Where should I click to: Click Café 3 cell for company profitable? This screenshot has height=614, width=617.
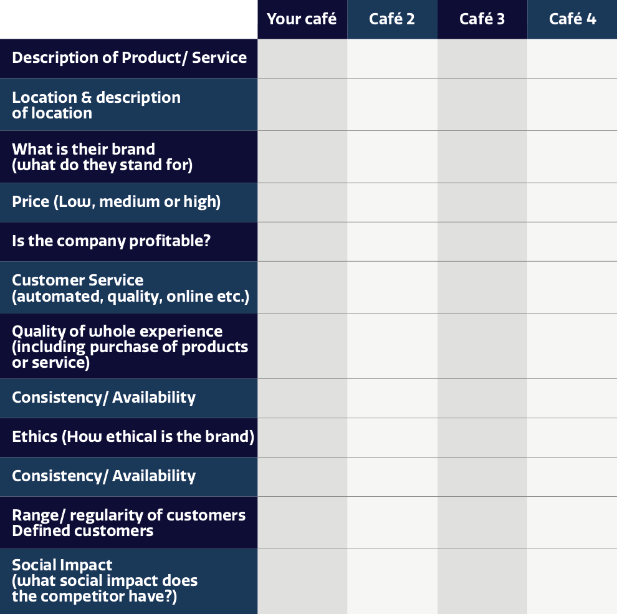click(482, 242)
